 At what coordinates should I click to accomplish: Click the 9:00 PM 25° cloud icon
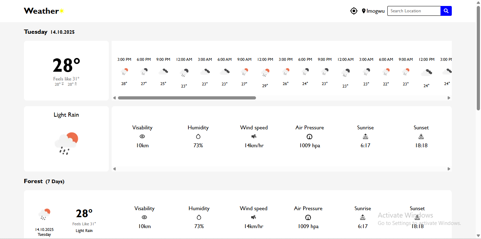coord(163,72)
